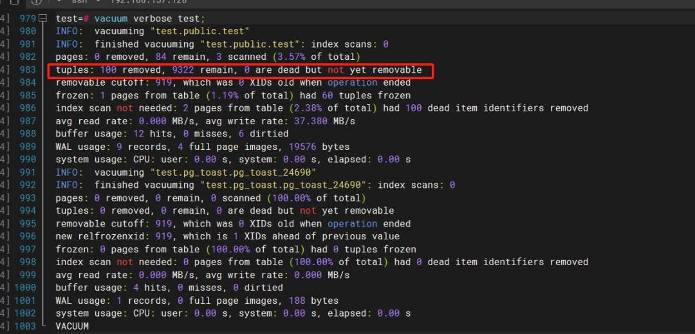Click line number 995
Screen dimensions: 695x334
[28, 224]
